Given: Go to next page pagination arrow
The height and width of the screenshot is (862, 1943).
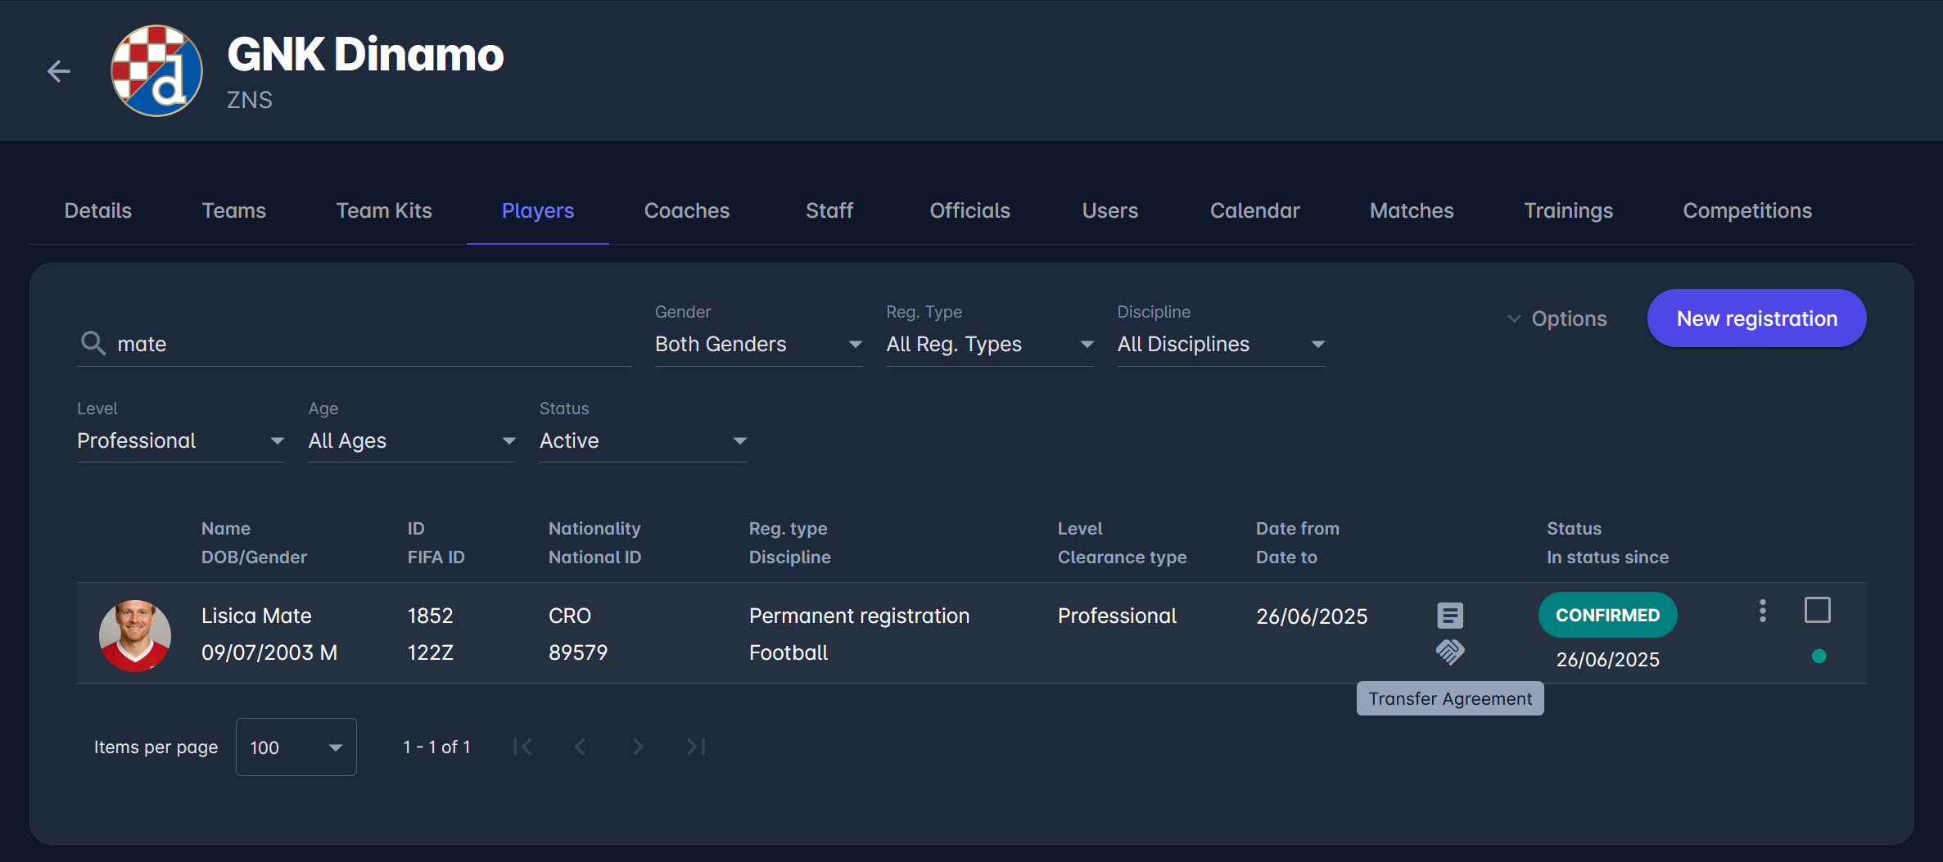Looking at the screenshot, I should tap(638, 747).
